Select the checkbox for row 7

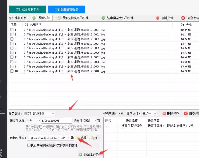click(12, 57)
